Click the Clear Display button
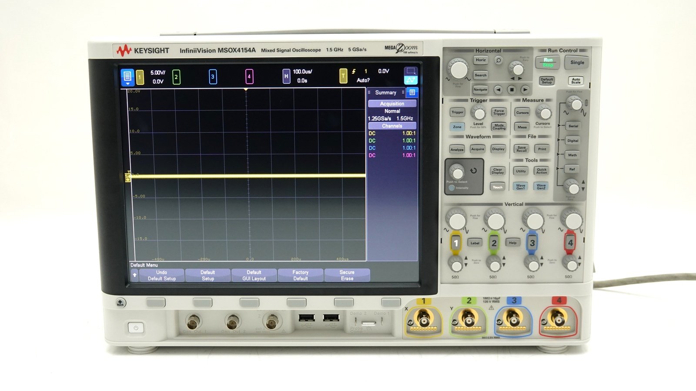This screenshot has height=391, width=696. point(498,171)
